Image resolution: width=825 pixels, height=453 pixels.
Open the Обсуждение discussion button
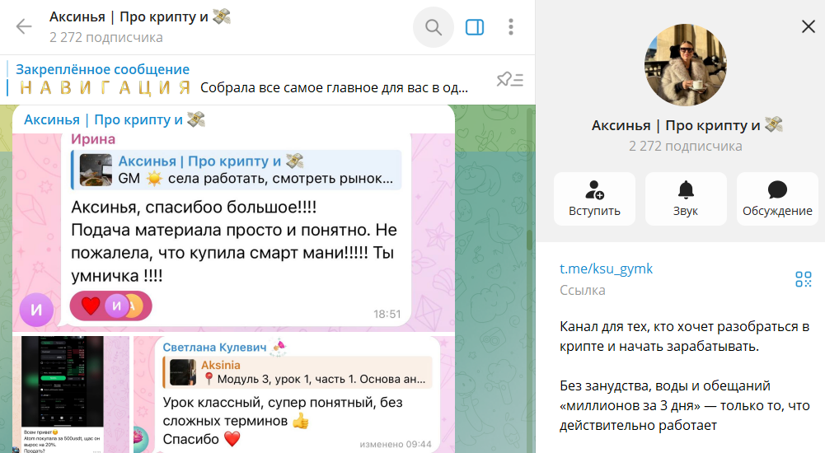tap(776, 198)
